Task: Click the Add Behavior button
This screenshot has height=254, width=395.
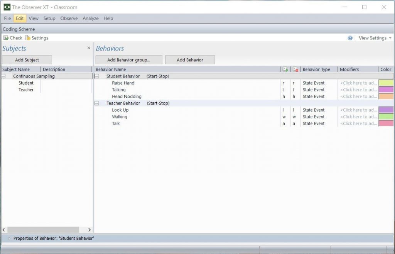Action: (x=190, y=60)
